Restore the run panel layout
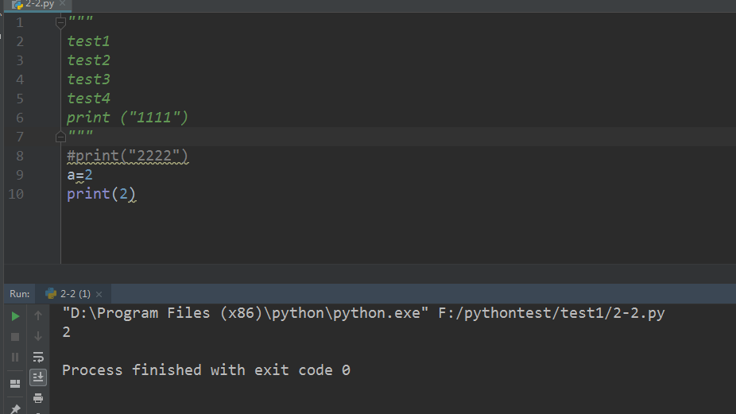The image size is (736, 414). [x=15, y=384]
